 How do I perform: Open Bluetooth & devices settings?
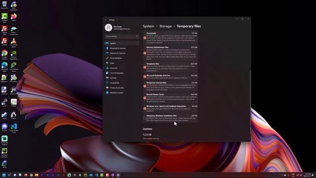122,48
